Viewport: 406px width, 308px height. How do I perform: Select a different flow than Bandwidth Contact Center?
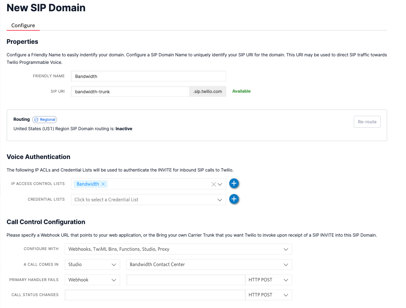tap(209, 264)
